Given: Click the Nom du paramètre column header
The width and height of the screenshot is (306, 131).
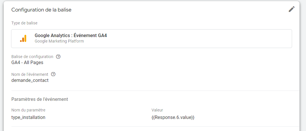Looking at the screenshot, I should [28, 110].
